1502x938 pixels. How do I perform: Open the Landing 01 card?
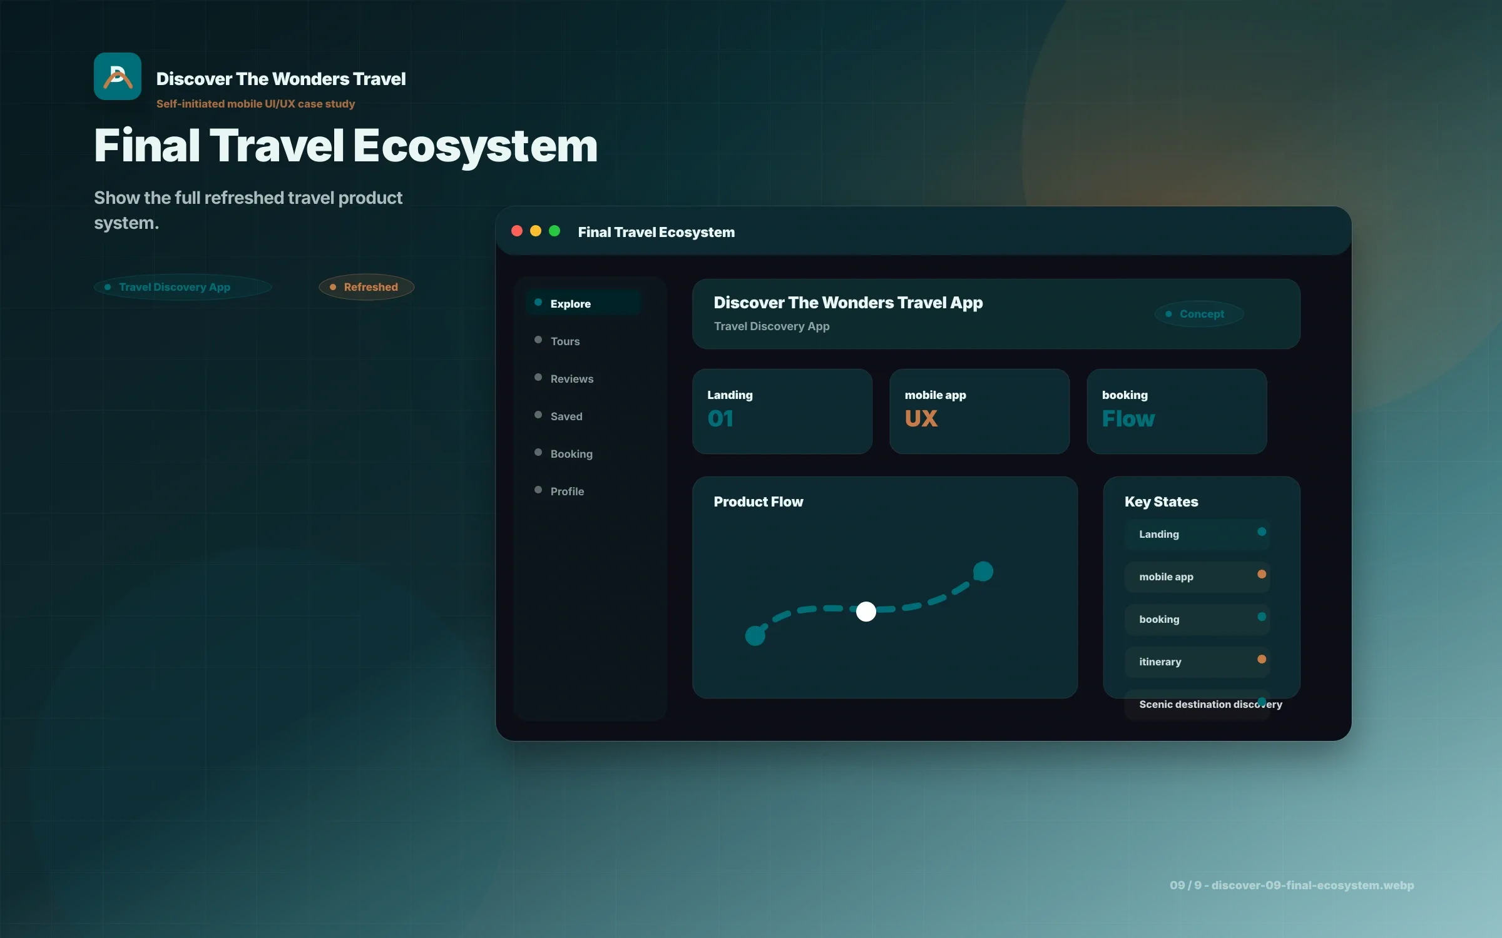(782, 411)
